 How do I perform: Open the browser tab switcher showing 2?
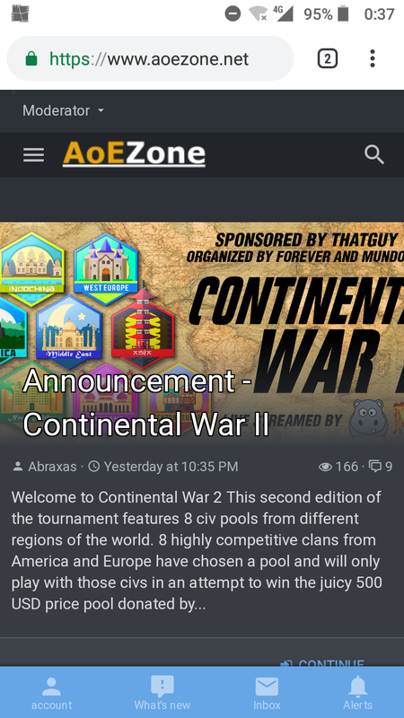pos(328,58)
